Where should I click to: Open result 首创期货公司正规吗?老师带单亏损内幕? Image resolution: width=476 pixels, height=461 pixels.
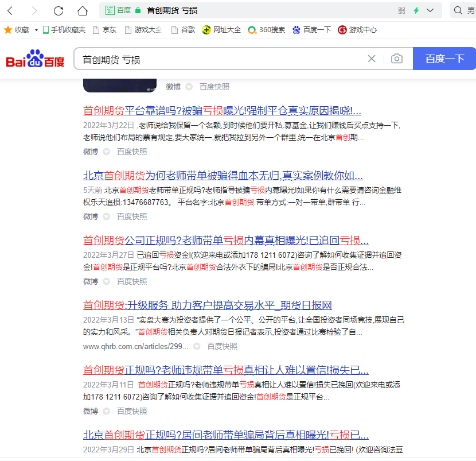(226, 241)
